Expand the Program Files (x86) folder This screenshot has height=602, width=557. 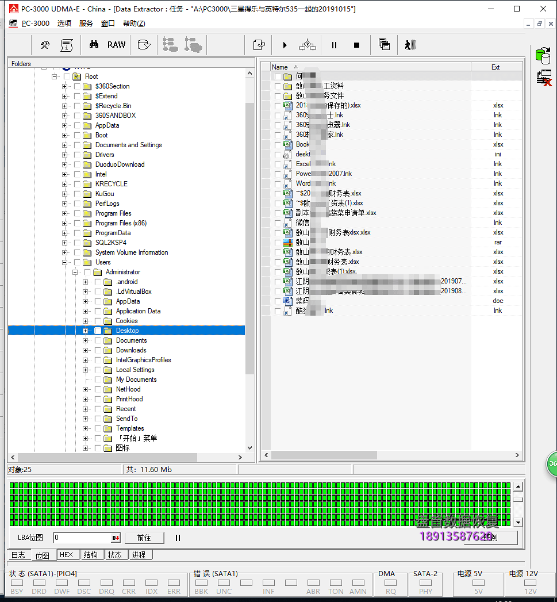point(64,224)
